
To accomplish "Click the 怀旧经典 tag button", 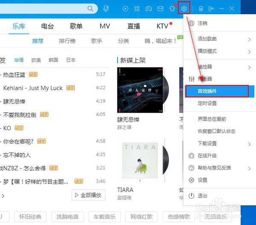I will click(30, 216).
